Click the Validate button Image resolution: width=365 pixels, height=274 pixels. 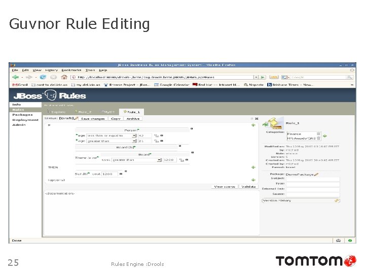click(x=248, y=187)
